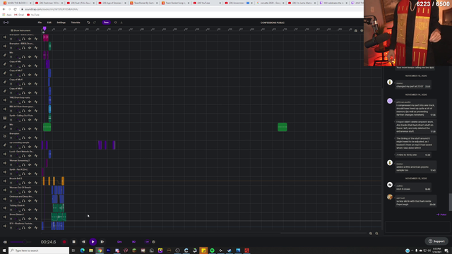The image size is (452, 254).
Task: Click the purple playhead marker
Action: [x=44, y=28]
